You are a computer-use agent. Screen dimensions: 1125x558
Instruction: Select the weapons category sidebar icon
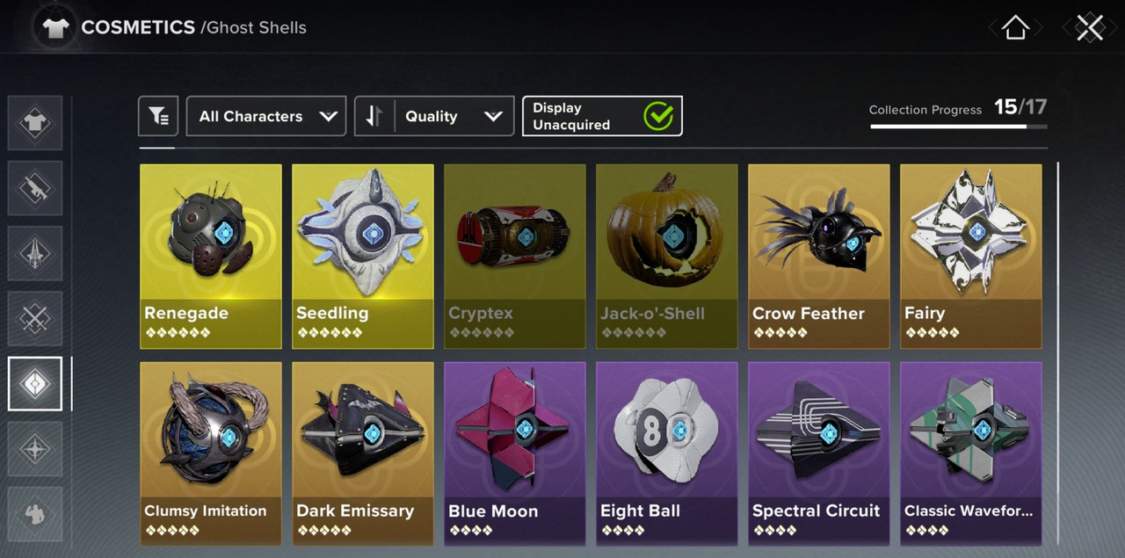coord(35,188)
